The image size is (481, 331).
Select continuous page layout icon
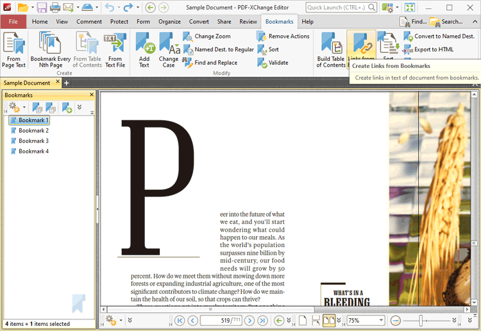(316, 321)
